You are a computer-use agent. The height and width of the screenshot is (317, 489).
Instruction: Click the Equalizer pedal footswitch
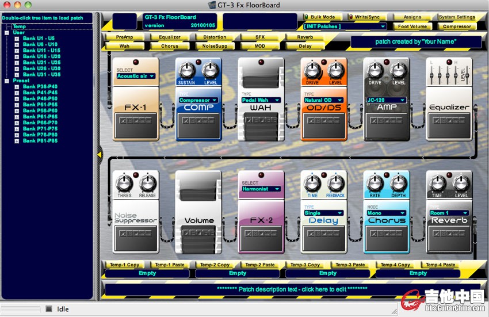click(x=449, y=125)
